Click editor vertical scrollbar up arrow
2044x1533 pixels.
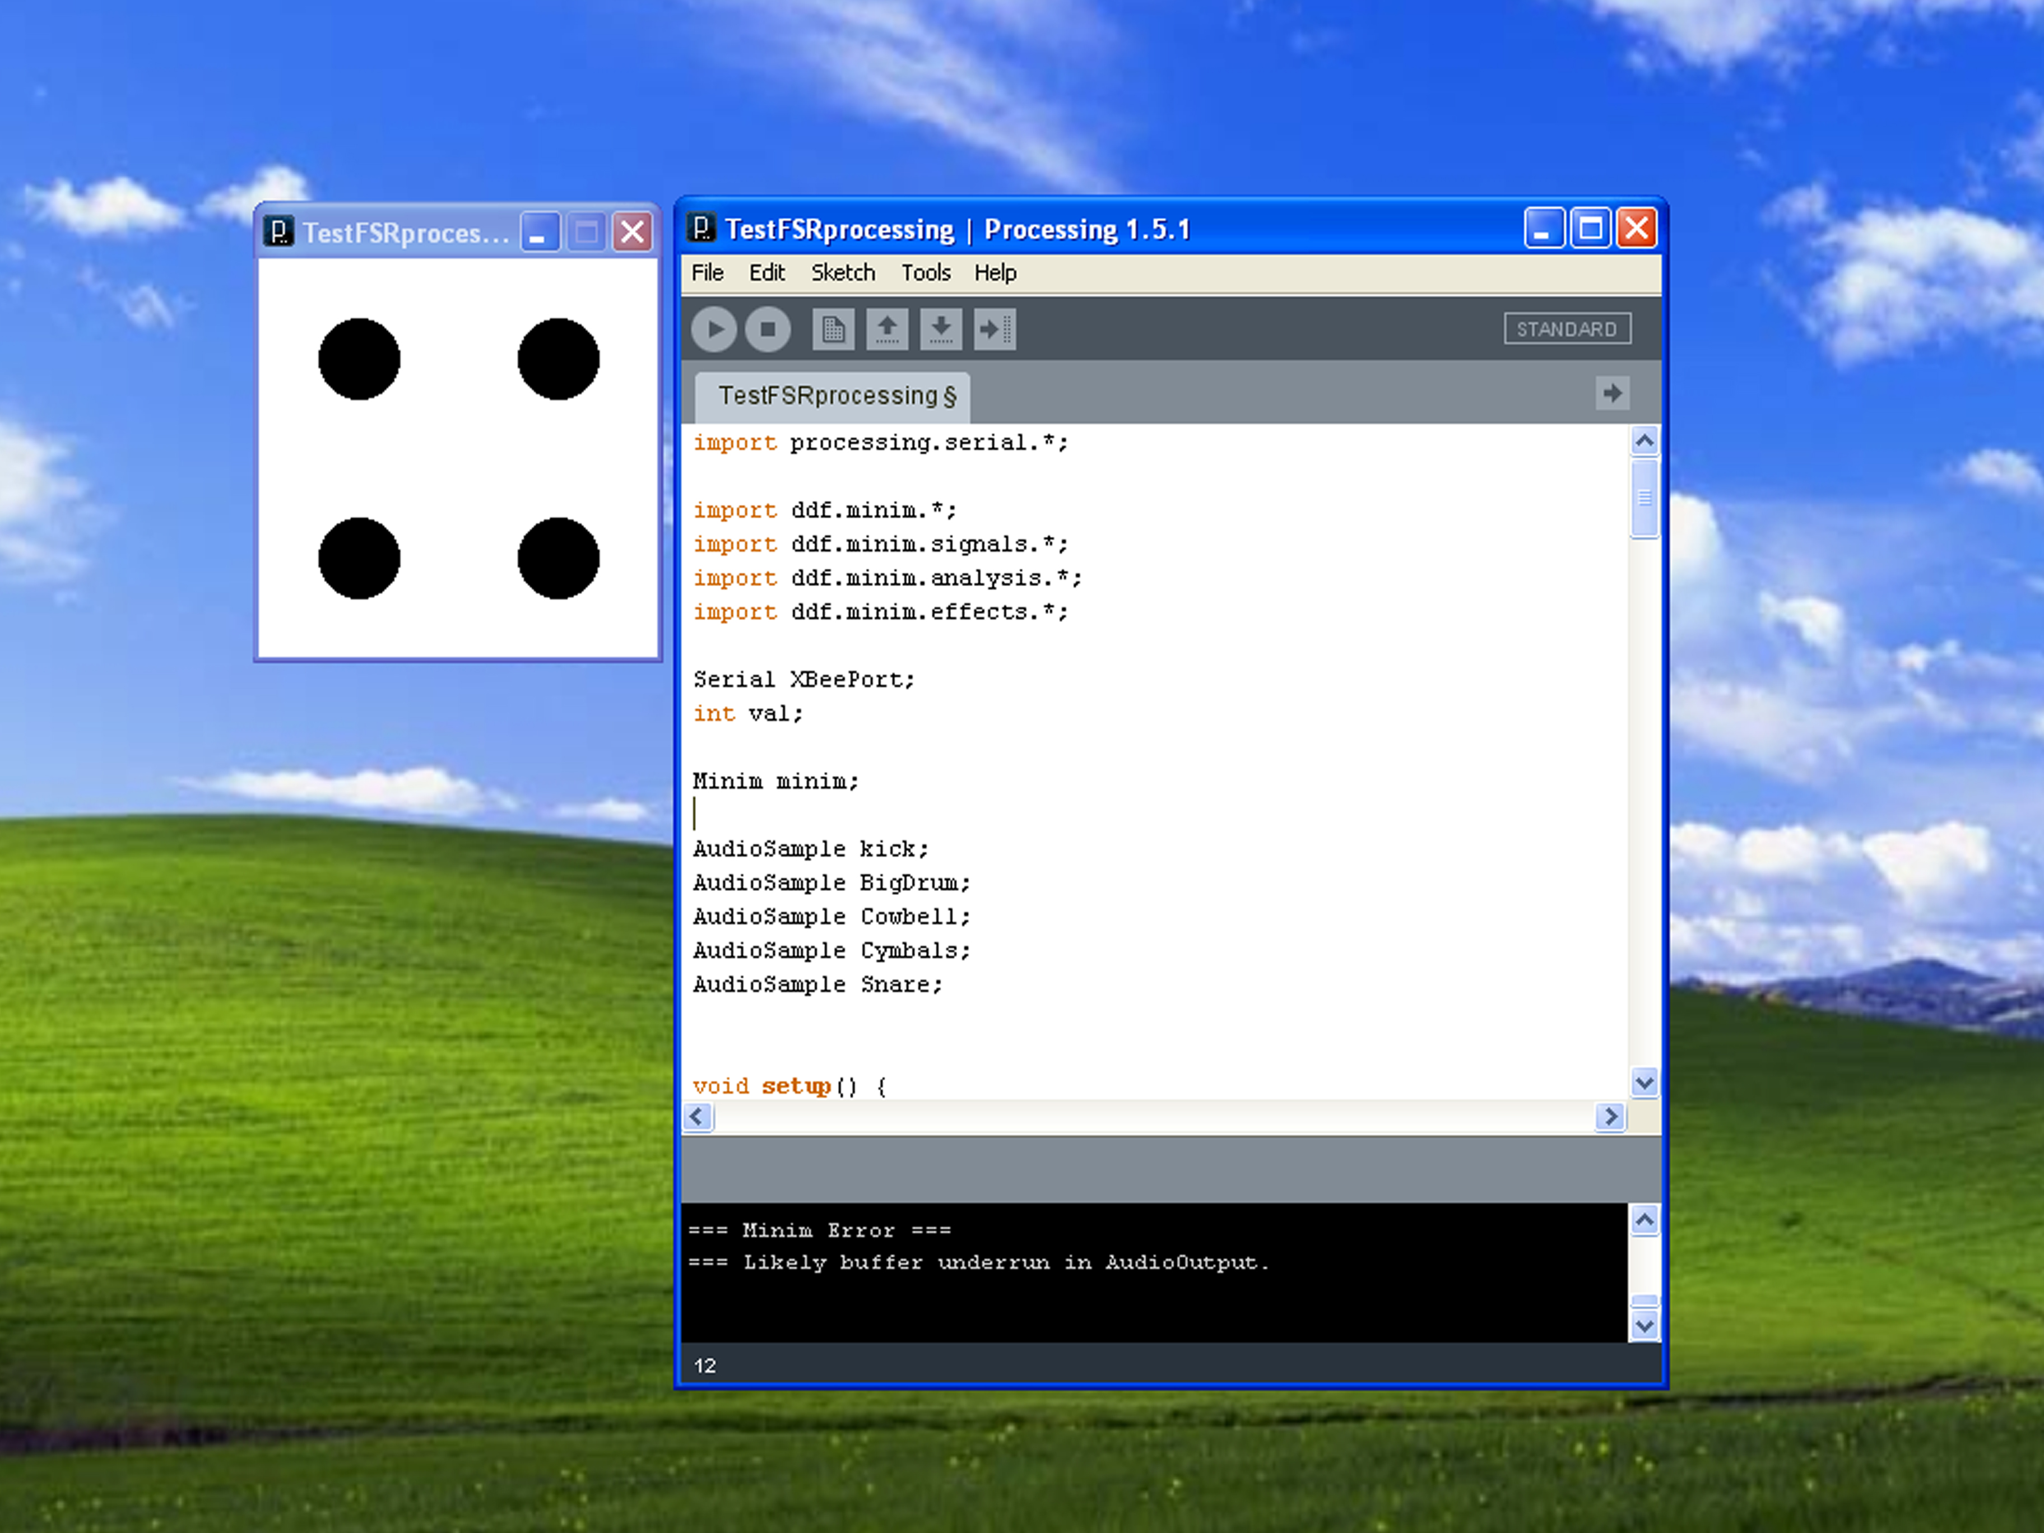coord(1644,441)
